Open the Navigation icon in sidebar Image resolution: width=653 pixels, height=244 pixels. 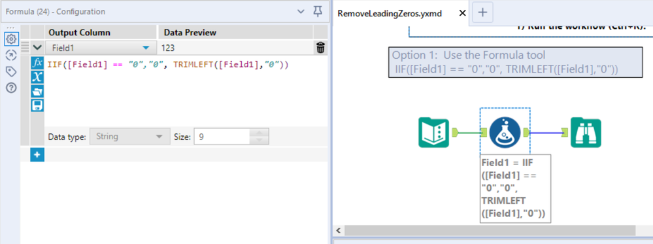pos(11,56)
